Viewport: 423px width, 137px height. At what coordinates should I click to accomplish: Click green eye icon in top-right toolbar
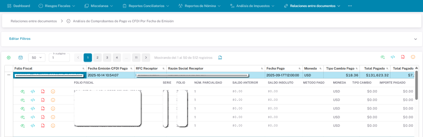[383, 57]
